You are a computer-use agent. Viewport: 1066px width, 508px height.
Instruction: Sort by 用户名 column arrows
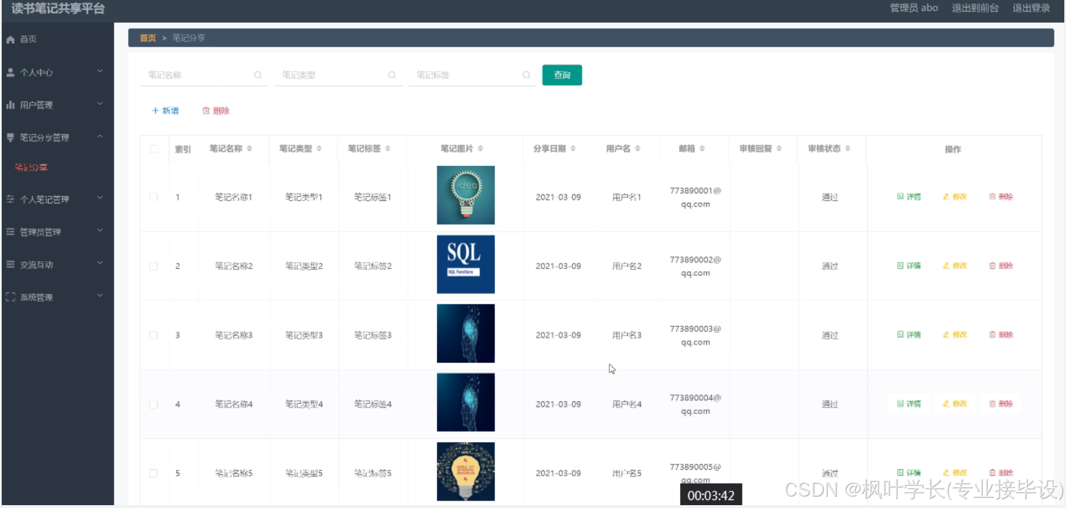(x=638, y=148)
